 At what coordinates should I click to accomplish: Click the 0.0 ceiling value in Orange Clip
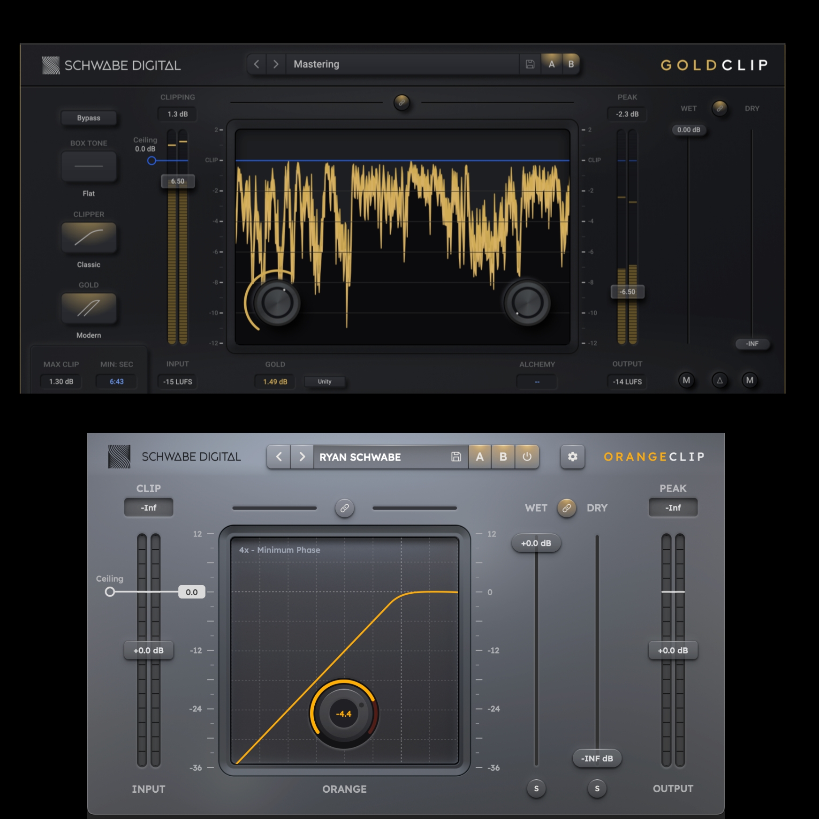pos(192,592)
